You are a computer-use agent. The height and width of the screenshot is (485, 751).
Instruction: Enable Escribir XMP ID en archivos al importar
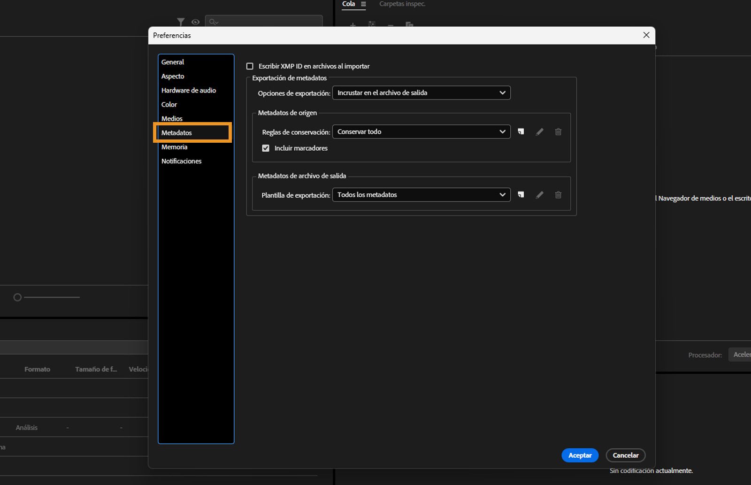[250, 66]
